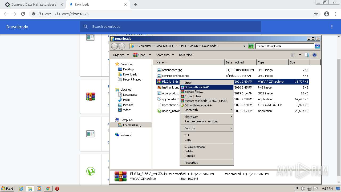The image size is (341, 192).
Task: Expand the address bar history dropdown
Action: point(244,46)
